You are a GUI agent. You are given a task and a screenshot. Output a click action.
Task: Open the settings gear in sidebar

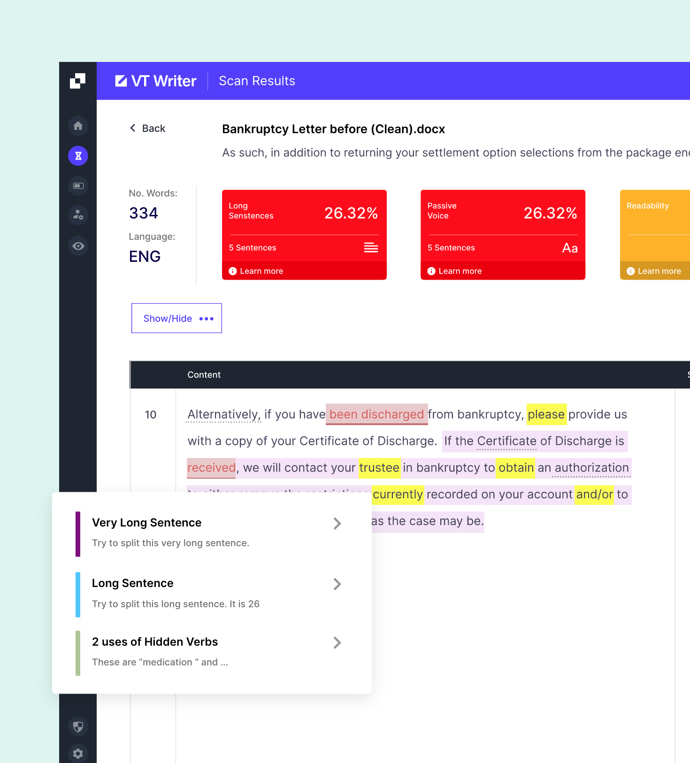pos(78,754)
